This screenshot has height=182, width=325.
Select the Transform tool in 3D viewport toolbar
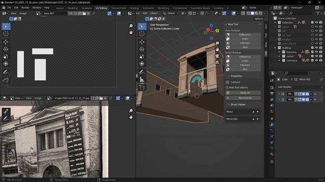(x=142, y=64)
